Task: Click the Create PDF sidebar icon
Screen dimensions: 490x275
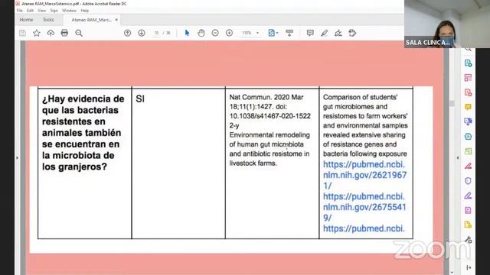Action: [x=468, y=92]
